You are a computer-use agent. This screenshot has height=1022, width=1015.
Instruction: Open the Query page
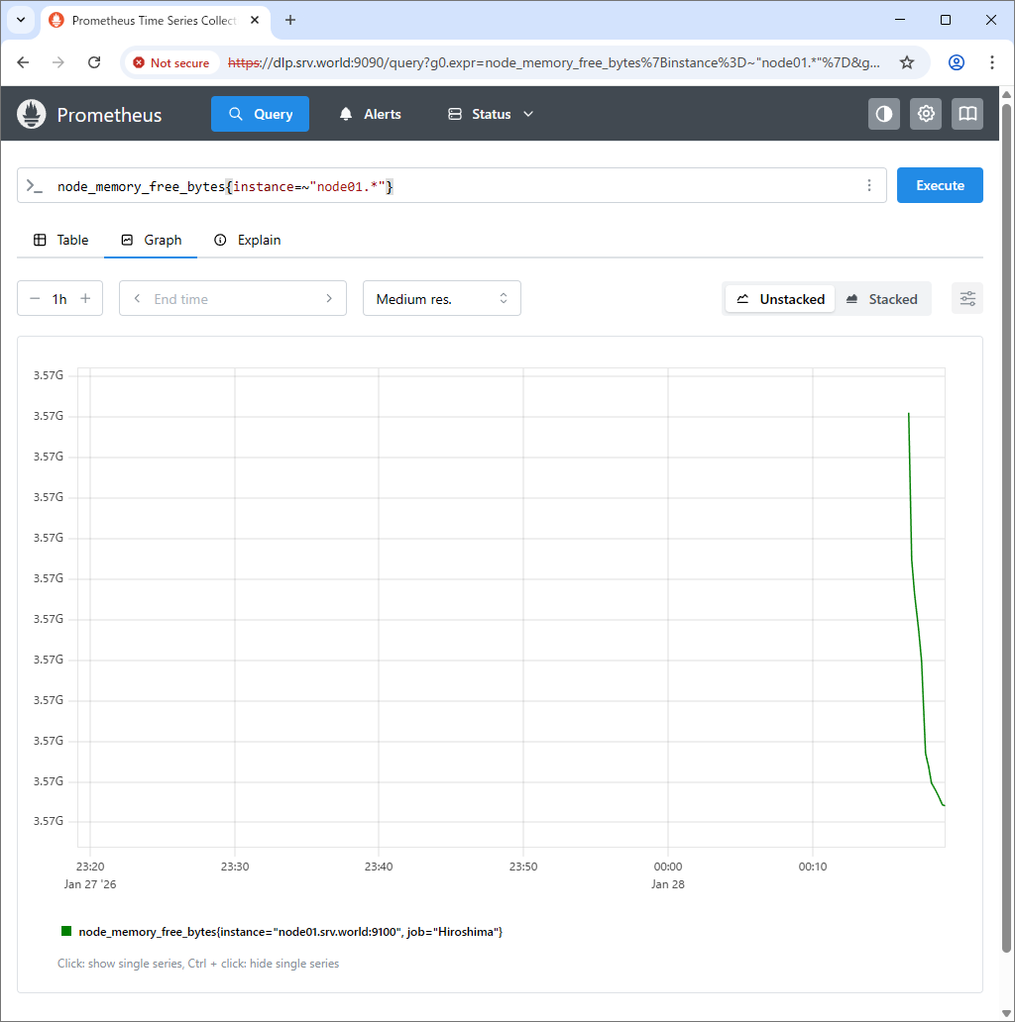pyautogui.click(x=261, y=114)
